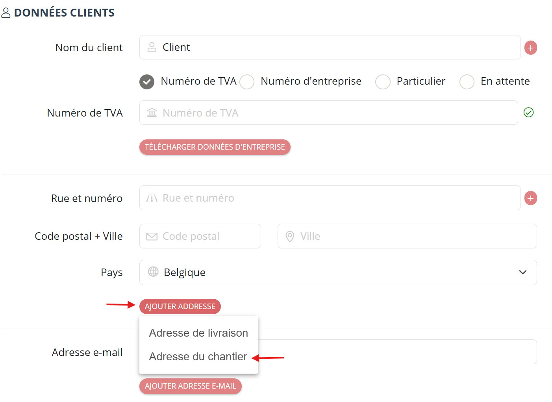Click the envelope icon in Code postal field
Viewport: 552px width, 402px height.
[152, 236]
